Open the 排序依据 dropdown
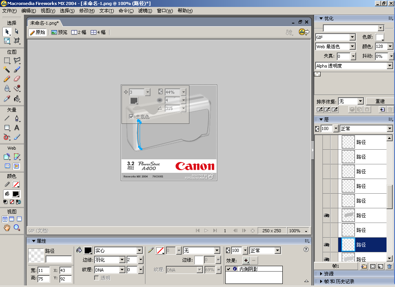Viewport: 395px width, 287px height. [x=361, y=101]
